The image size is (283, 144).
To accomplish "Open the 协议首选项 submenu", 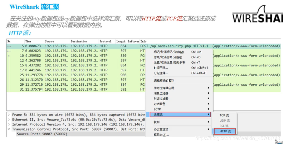I will [x=179, y=129].
